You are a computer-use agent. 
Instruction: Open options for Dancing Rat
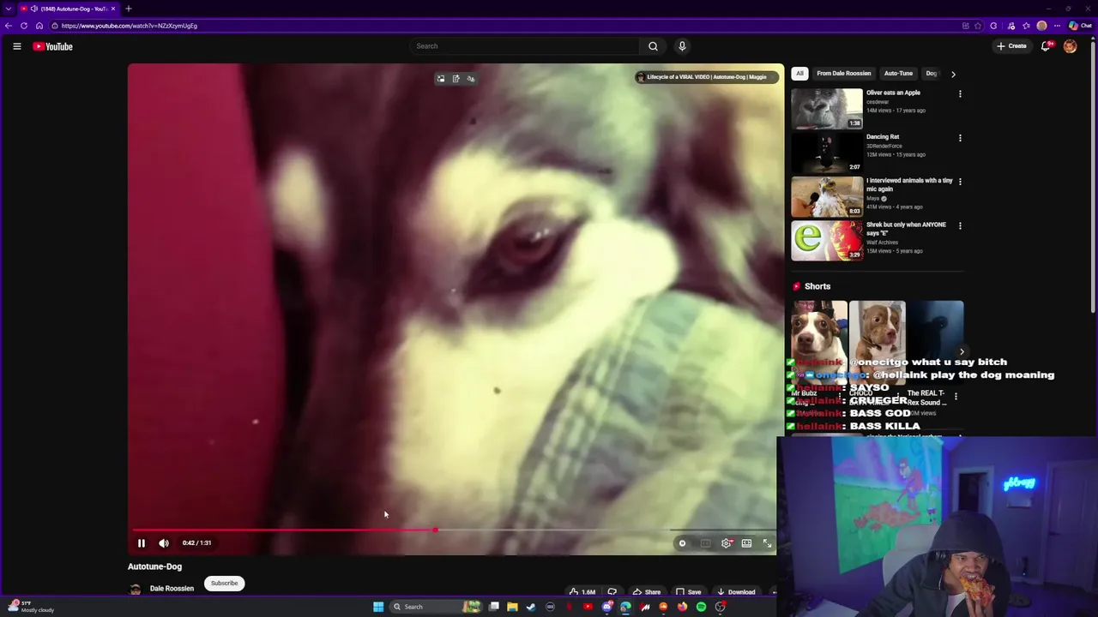tap(960, 138)
